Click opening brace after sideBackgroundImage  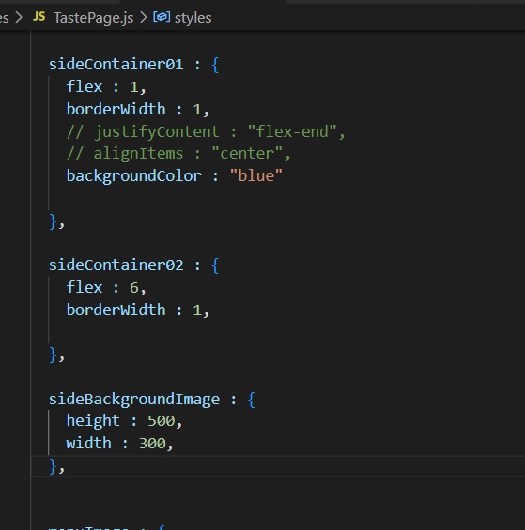(x=251, y=400)
